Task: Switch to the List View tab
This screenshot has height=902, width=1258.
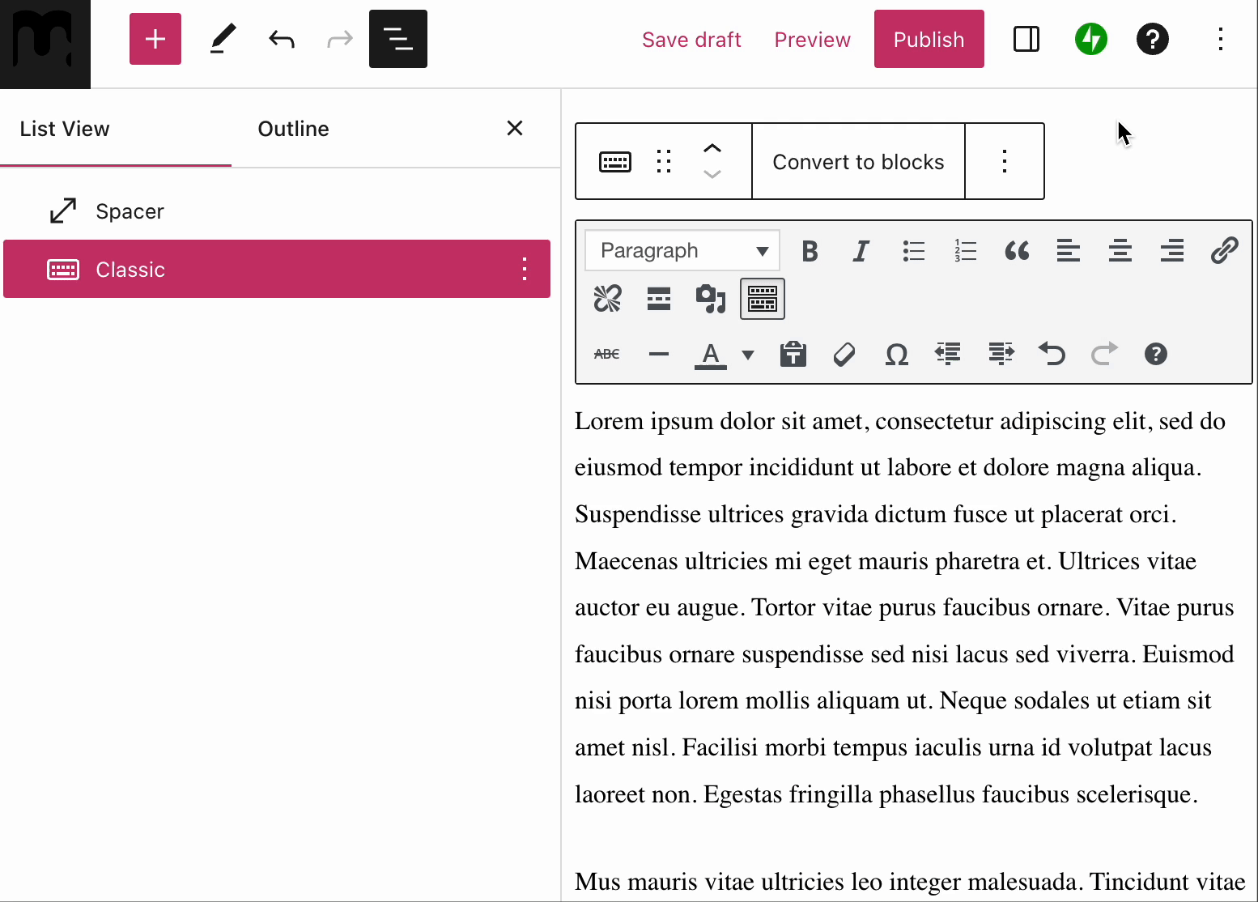Action: (x=65, y=129)
